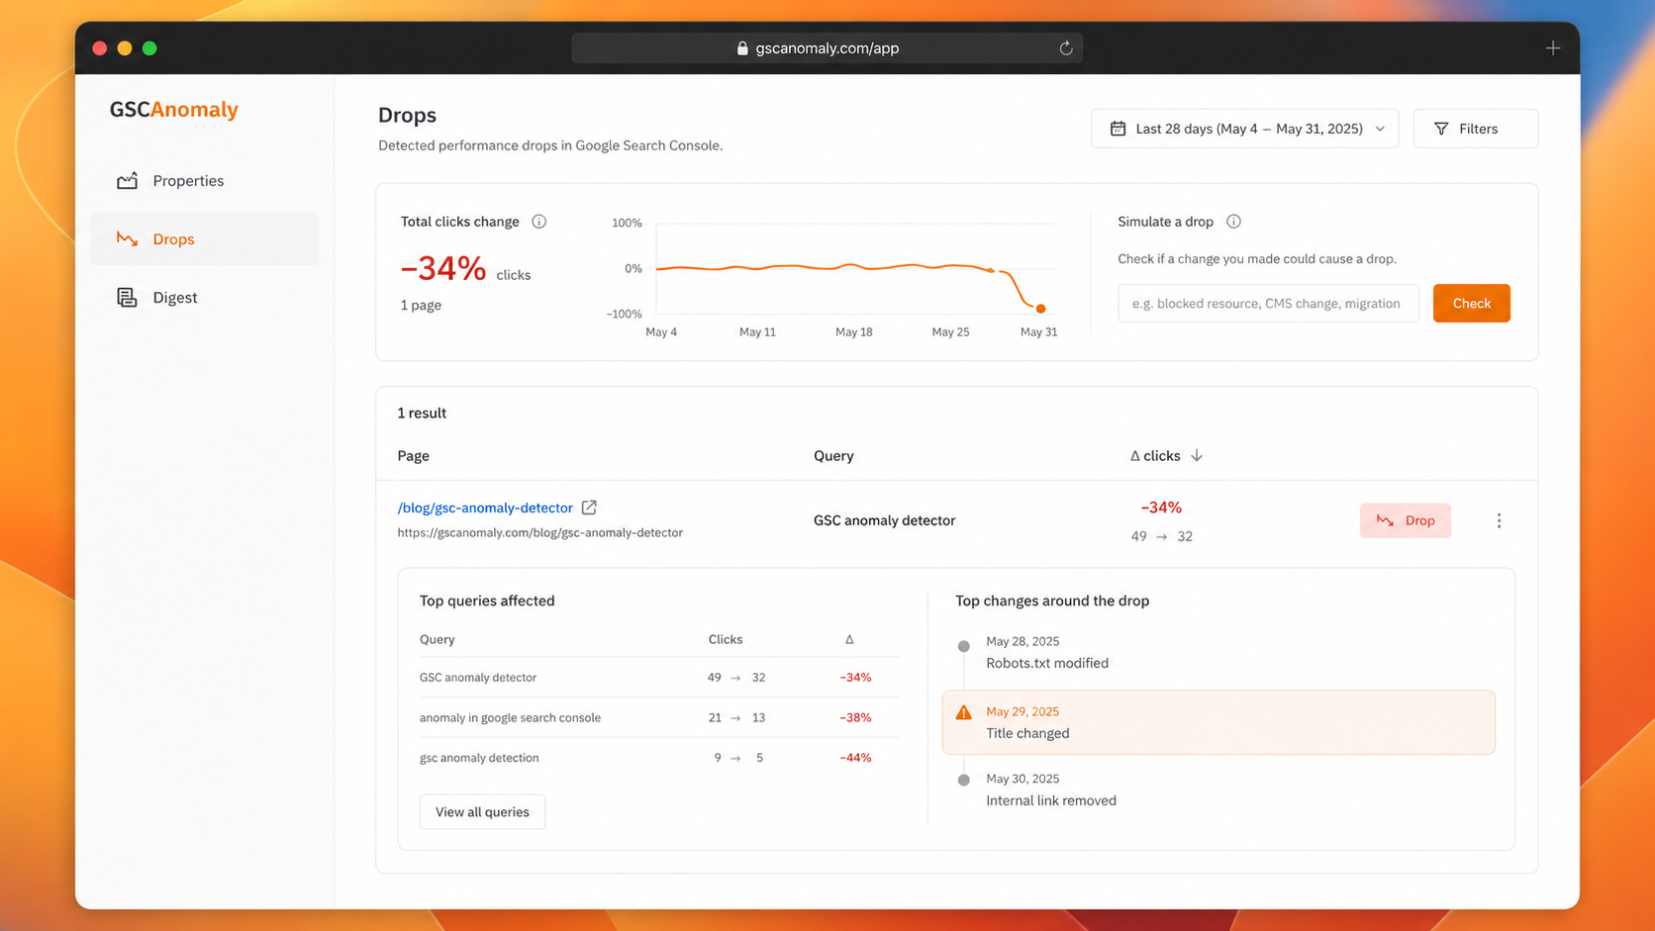Viewport: 1655px width, 931px height.
Task: Open the Filters button
Action: [x=1475, y=129]
